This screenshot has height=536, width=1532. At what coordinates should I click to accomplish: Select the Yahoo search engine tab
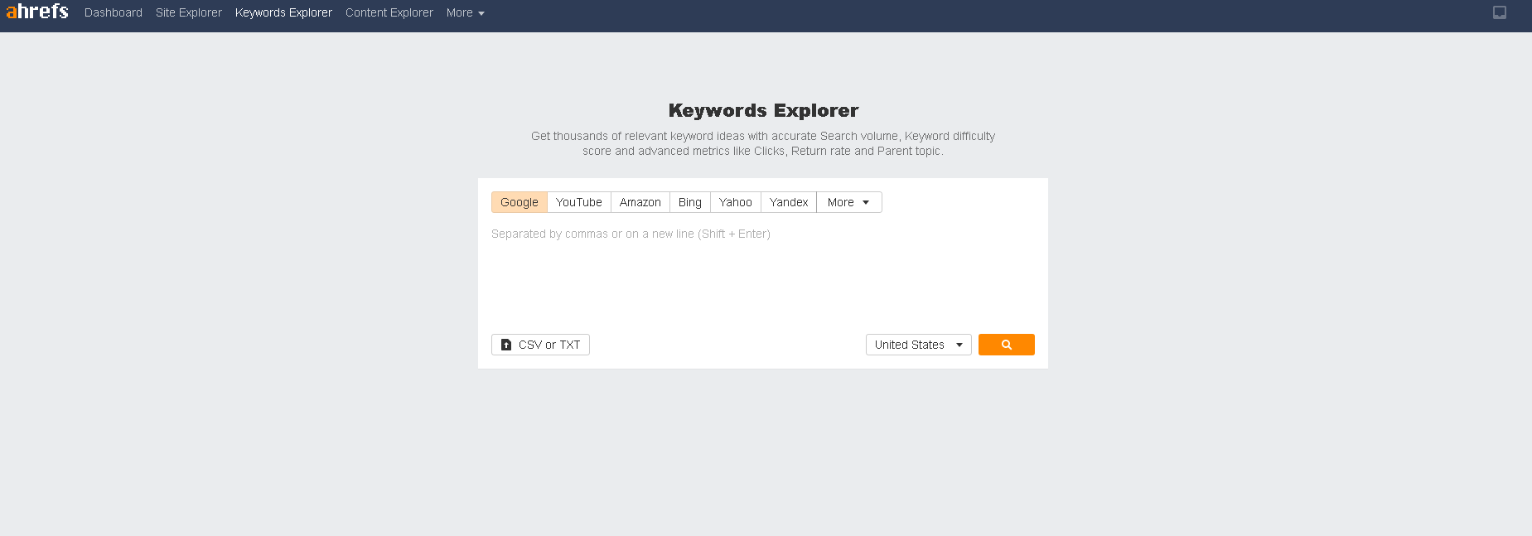[x=736, y=202]
